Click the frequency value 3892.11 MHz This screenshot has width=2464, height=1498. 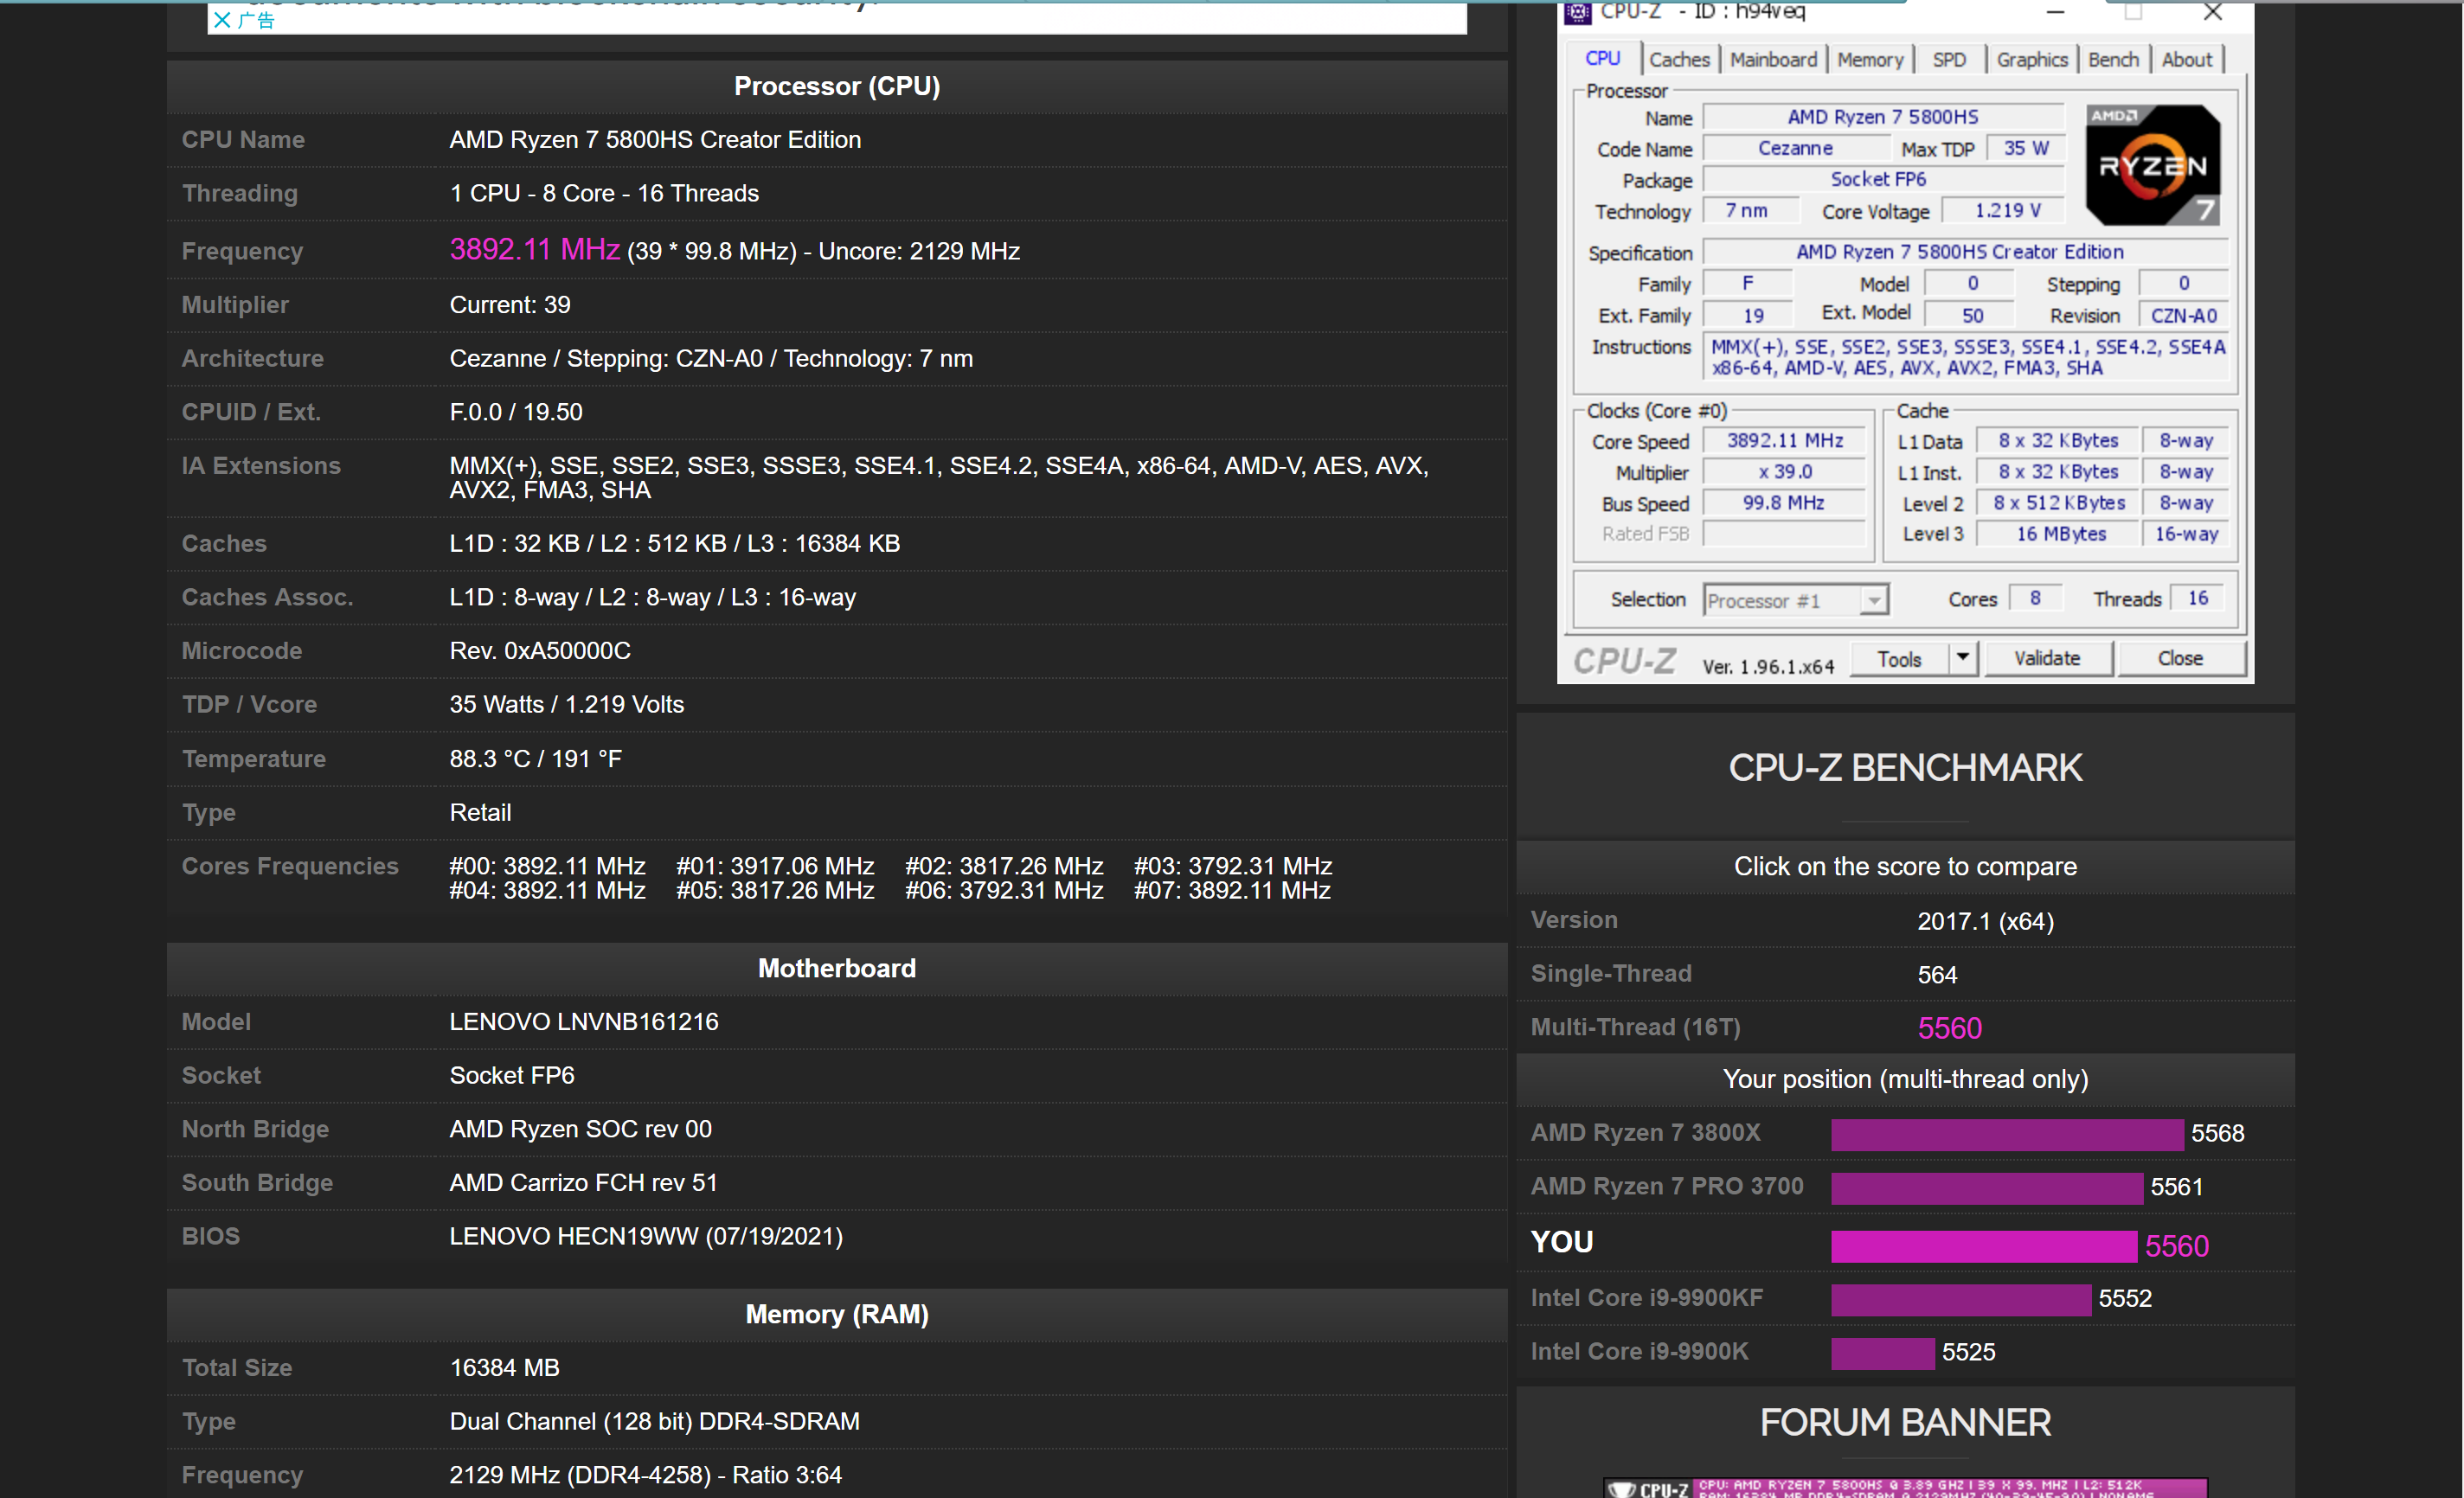535,249
